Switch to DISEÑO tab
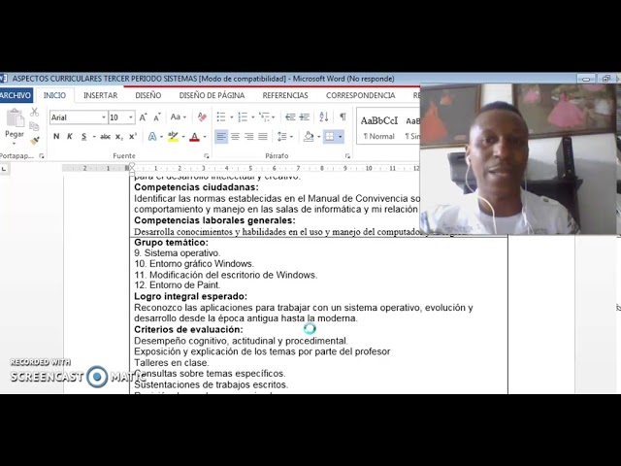This screenshot has width=621, height=466. 148,95
